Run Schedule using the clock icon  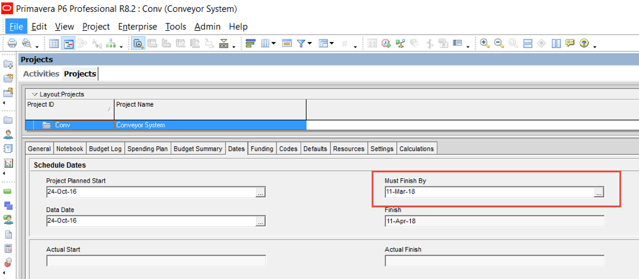(386, 44)
